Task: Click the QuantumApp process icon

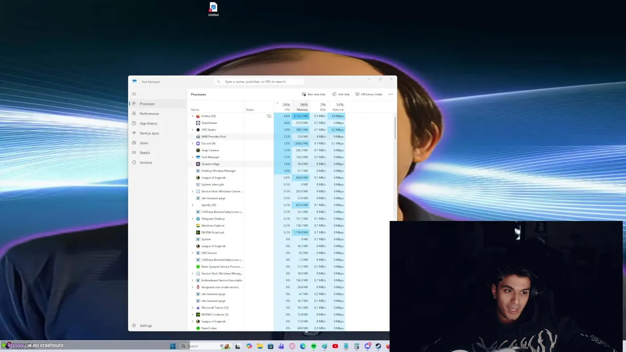Action: pos(198,164)
